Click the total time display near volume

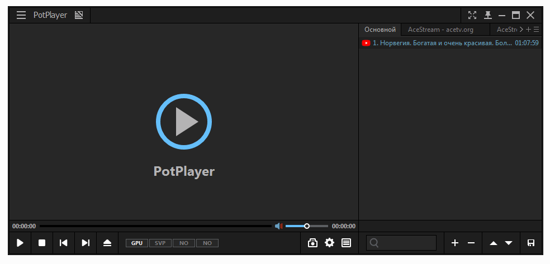coord(344,226)
